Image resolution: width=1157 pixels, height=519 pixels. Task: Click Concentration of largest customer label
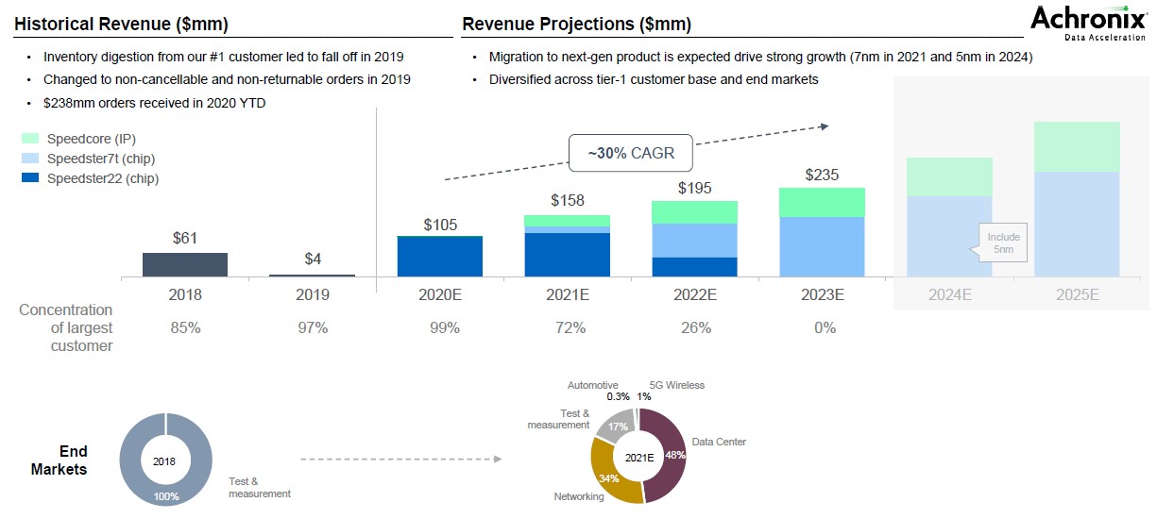(66, 327)
